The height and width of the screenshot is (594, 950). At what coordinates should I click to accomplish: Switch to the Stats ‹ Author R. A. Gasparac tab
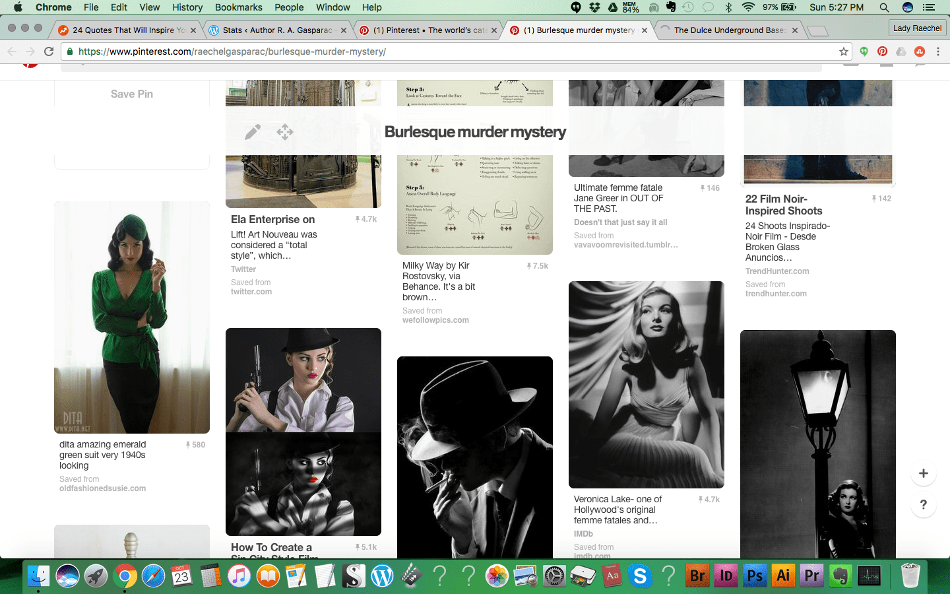[x=277, y=30]
